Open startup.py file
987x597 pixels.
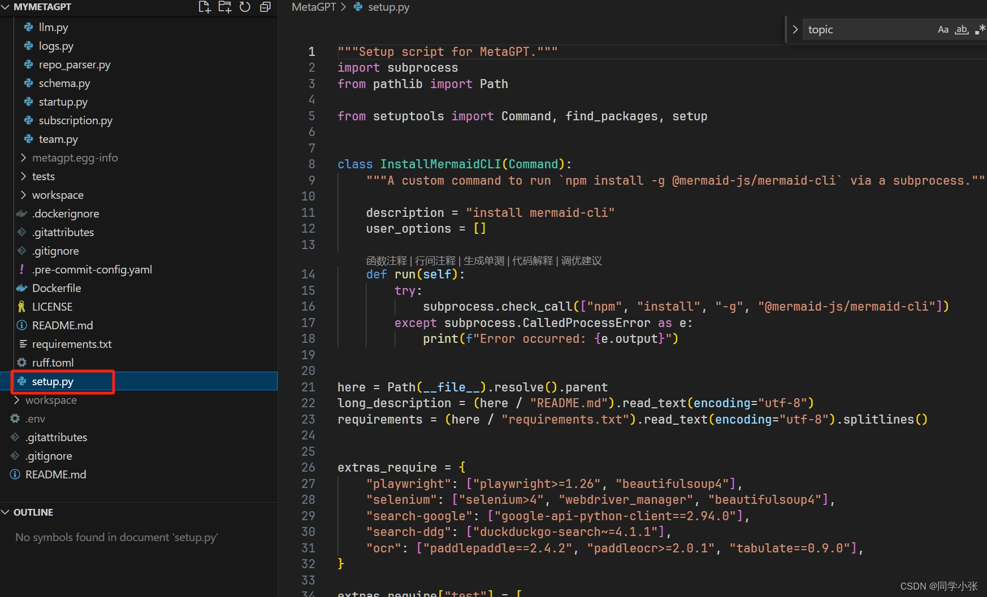click(x=63, y=102)
